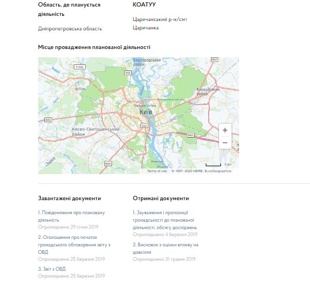
Task: Open 'Звіт з ОВД' document
Action: (52, 269)
